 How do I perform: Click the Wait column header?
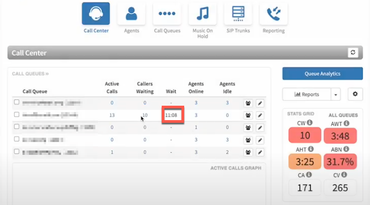[x=171, y=91]
